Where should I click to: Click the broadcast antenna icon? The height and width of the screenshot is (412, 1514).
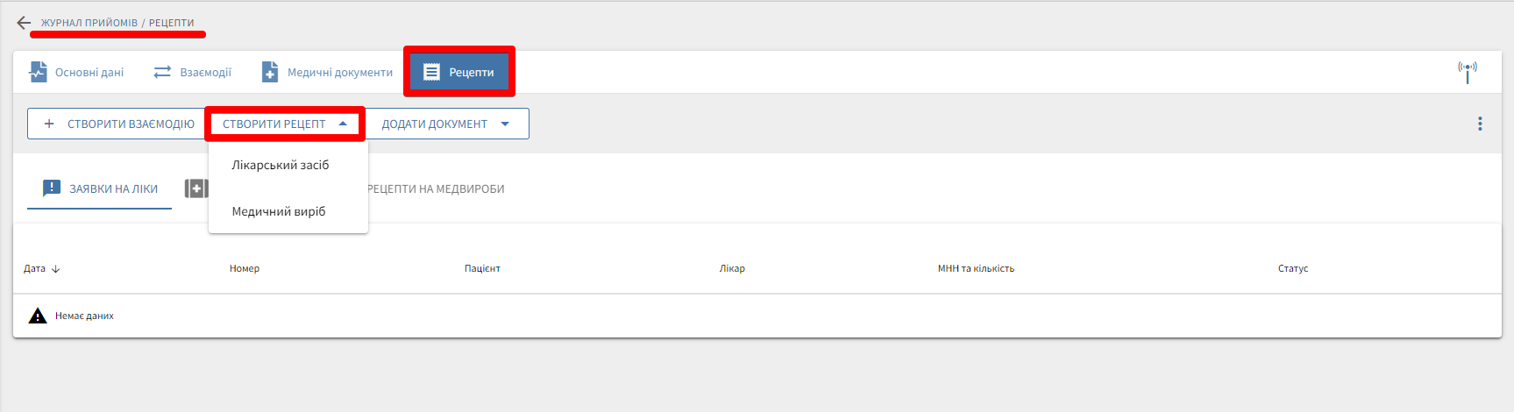pos(1468,71)
